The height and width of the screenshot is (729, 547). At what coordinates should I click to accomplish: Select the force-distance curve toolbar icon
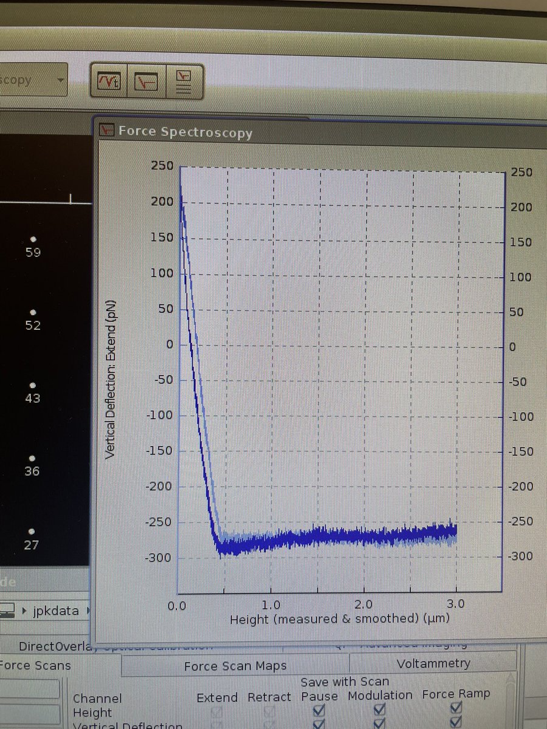[146, 81]
